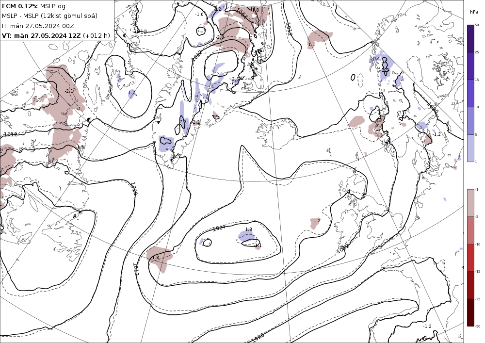Click the '-50' tick at the bottom of the red legend
485x343 pixels.
click(478, 327)
